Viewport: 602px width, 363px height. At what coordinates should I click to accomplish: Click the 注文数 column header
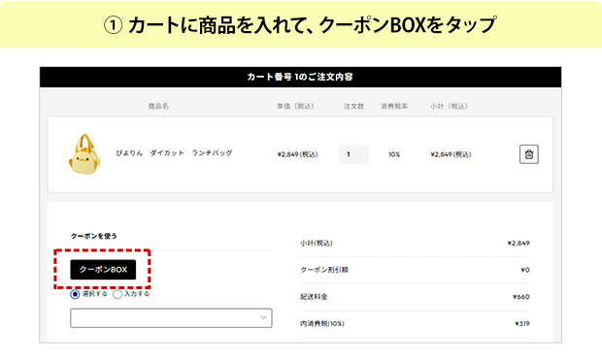coord(353,107)
